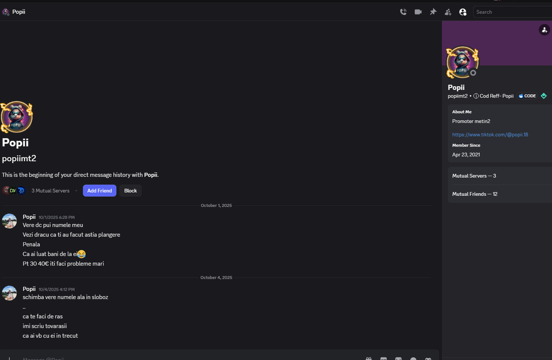Click the 10/1/2025 6:28 PM timestamp

pyautogui.click(x=56, y=217)
